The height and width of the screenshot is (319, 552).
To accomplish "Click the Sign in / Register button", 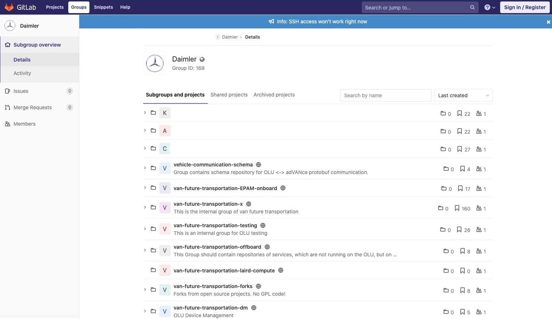I will tap(525, 7).
